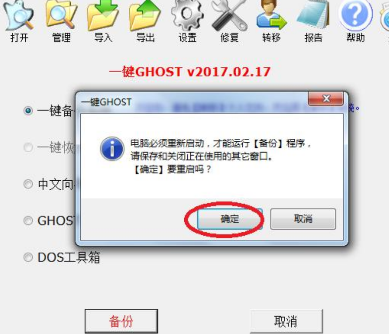The width and height of the screenshot is (389, 336).
Task: Launch the 修复 repair tools icon
Action: coord(230,15)
